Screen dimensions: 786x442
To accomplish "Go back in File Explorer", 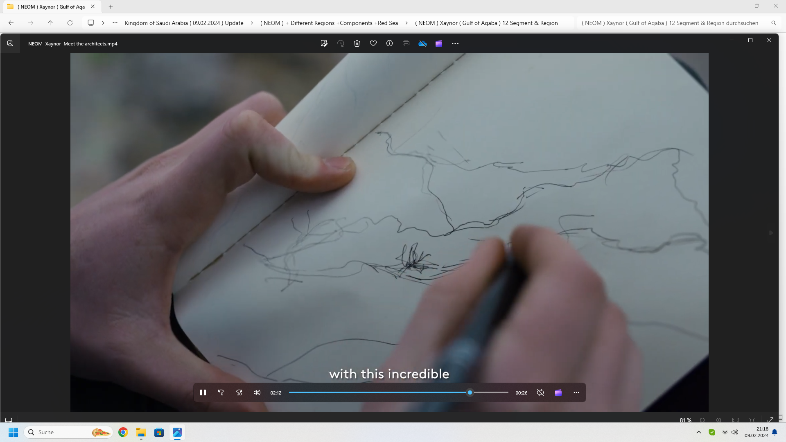I will click(x=11, y=23).
